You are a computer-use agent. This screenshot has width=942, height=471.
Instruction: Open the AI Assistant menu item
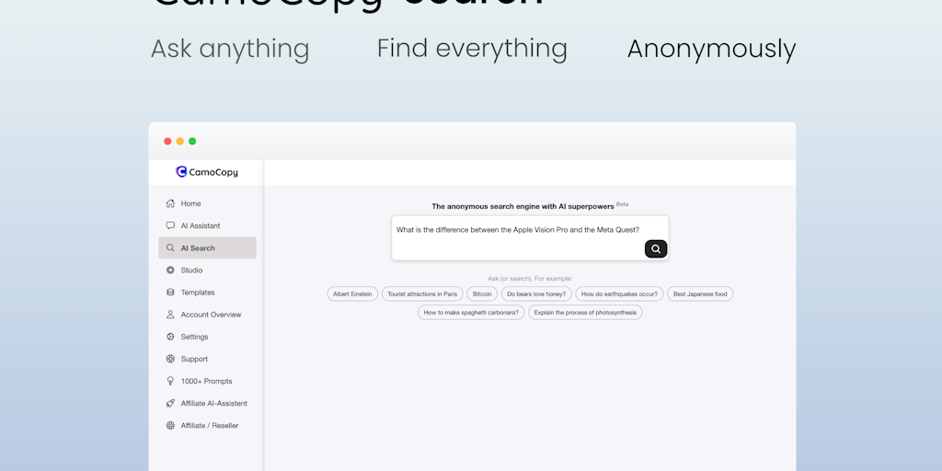[207, 226]
